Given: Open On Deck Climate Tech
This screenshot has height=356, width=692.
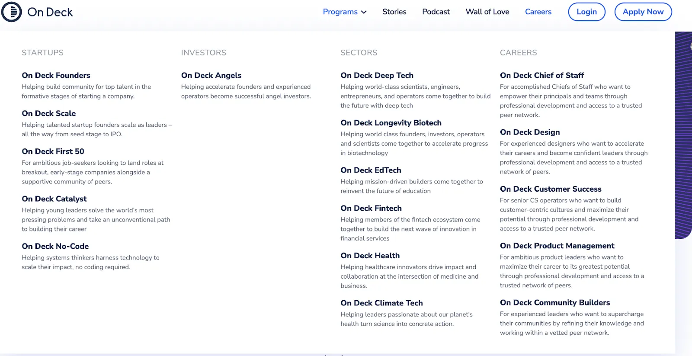Looking at the screenshot, I should click(382, 303).
